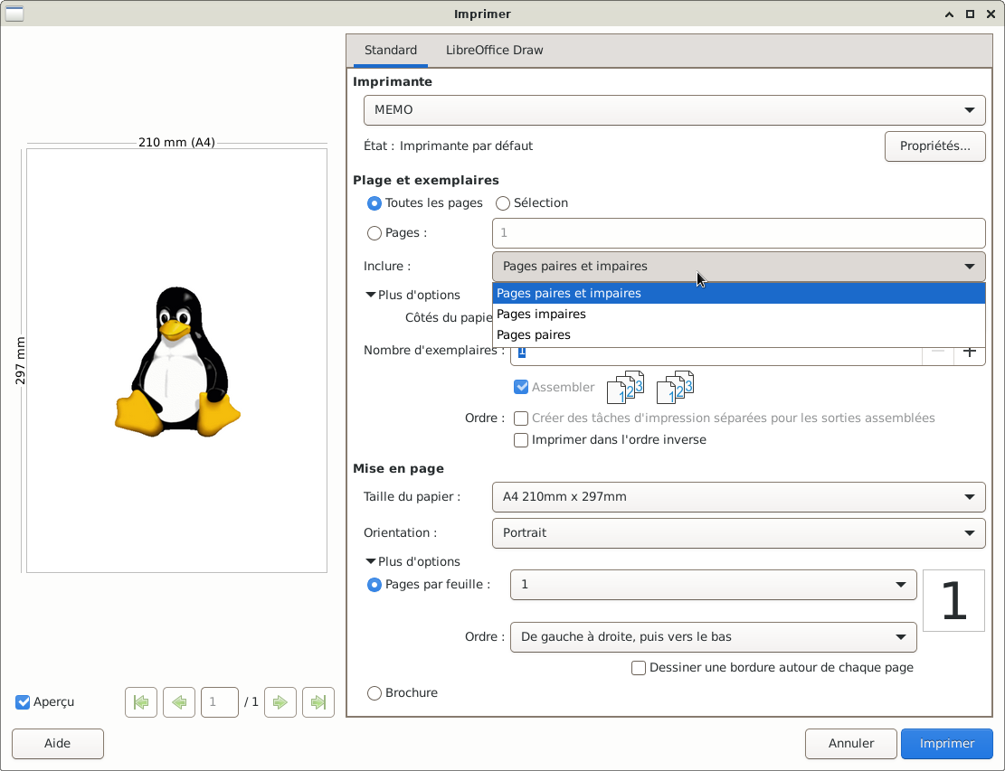The height and width of the screenshot is (771, 1005).
Task: Choose Pages impaires in the list
Action: point(738,314)
